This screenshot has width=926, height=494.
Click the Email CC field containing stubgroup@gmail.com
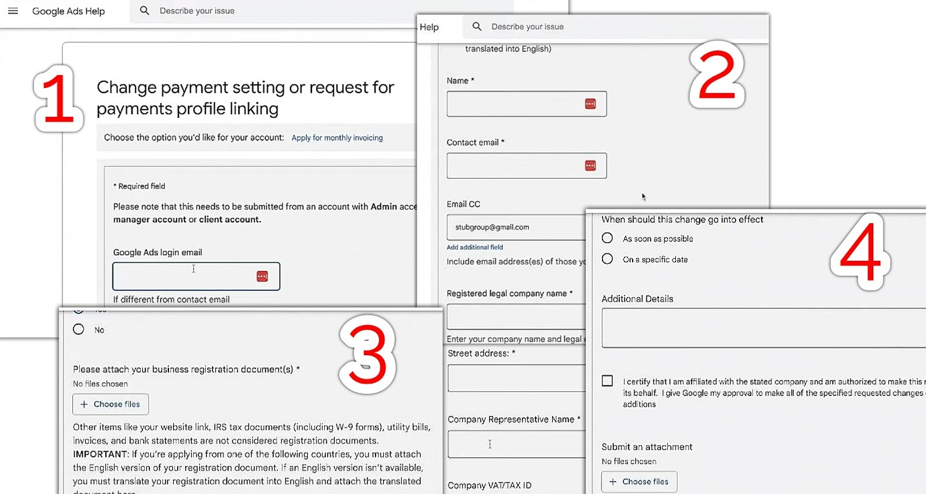pyautogui.click(x=515, y=227)
